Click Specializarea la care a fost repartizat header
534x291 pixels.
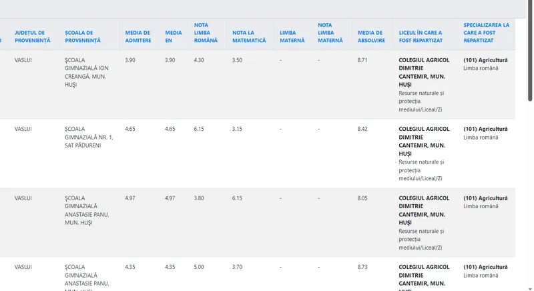tap(486, 33)
